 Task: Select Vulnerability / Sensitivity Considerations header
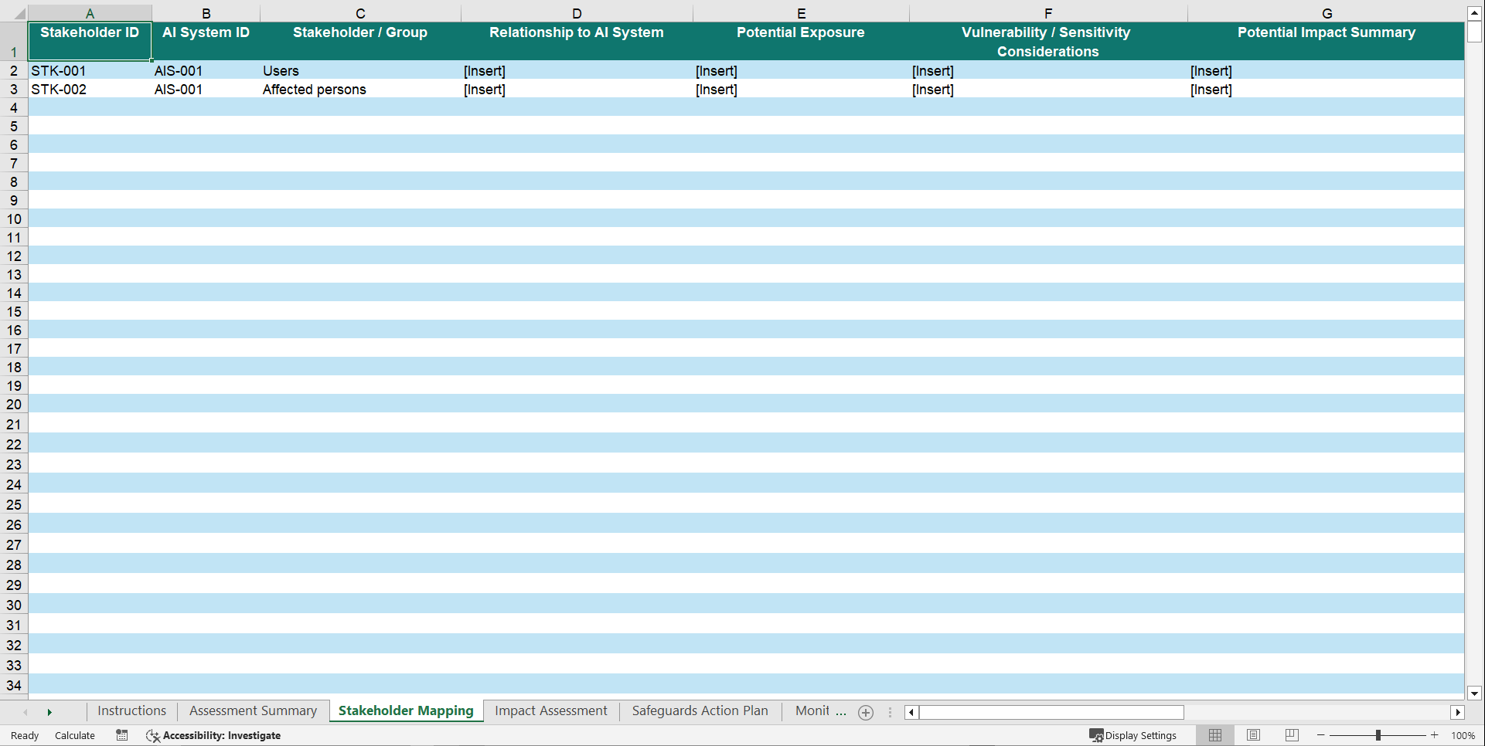point(1048,41)
